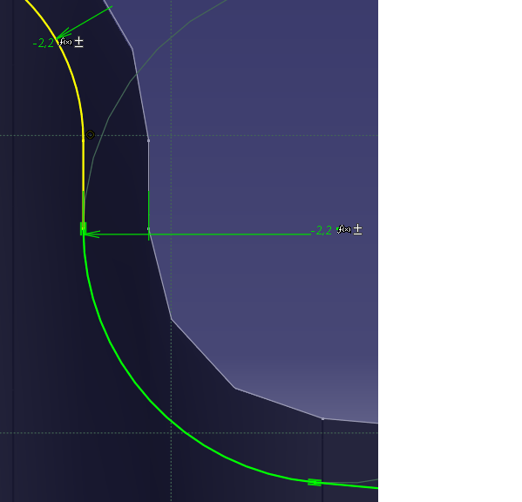
Task: Select the right -2,2 dimension value
Action: point(322,230)
